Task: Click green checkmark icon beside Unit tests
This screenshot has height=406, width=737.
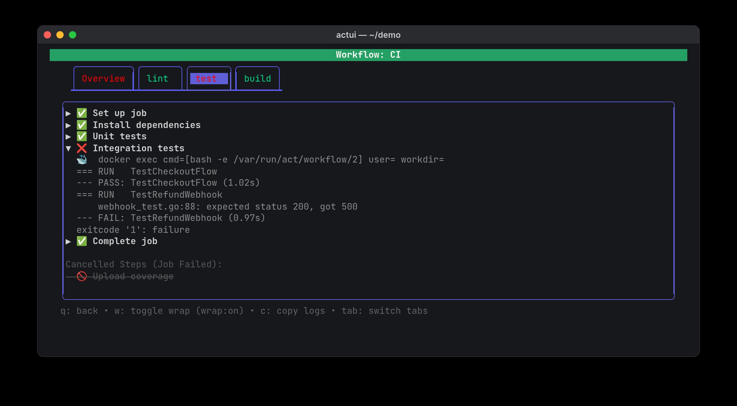Action: coord(82,136)
